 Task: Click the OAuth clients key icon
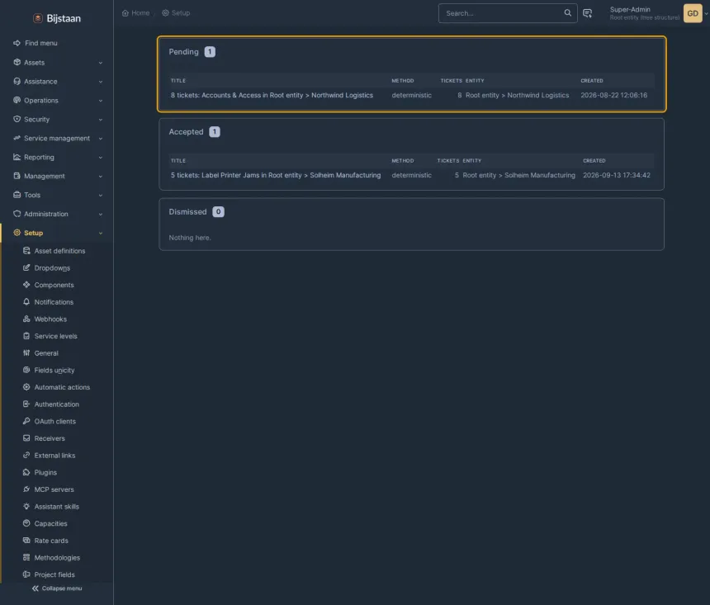pyautogui.click(x=26, y=421)
